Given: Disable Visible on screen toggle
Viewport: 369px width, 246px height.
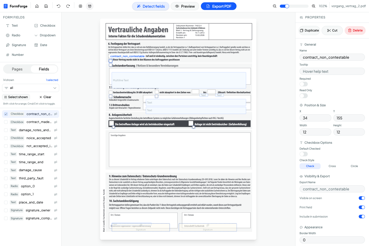Looking at the screenshot, I should (362, 198).
